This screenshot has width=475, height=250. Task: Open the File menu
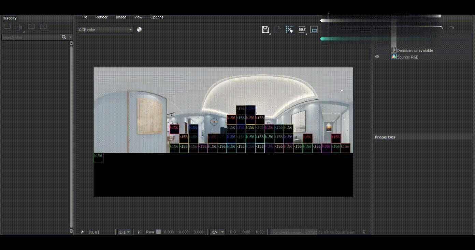(x=84, y=17)
